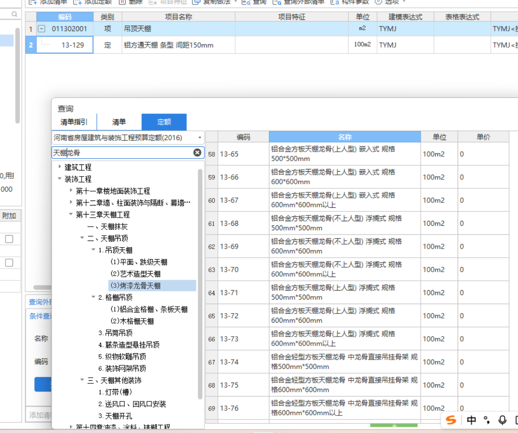
Task: Click the 选项 gear toolbar icon
Action: pyautogui.click(x=378, y=2)
